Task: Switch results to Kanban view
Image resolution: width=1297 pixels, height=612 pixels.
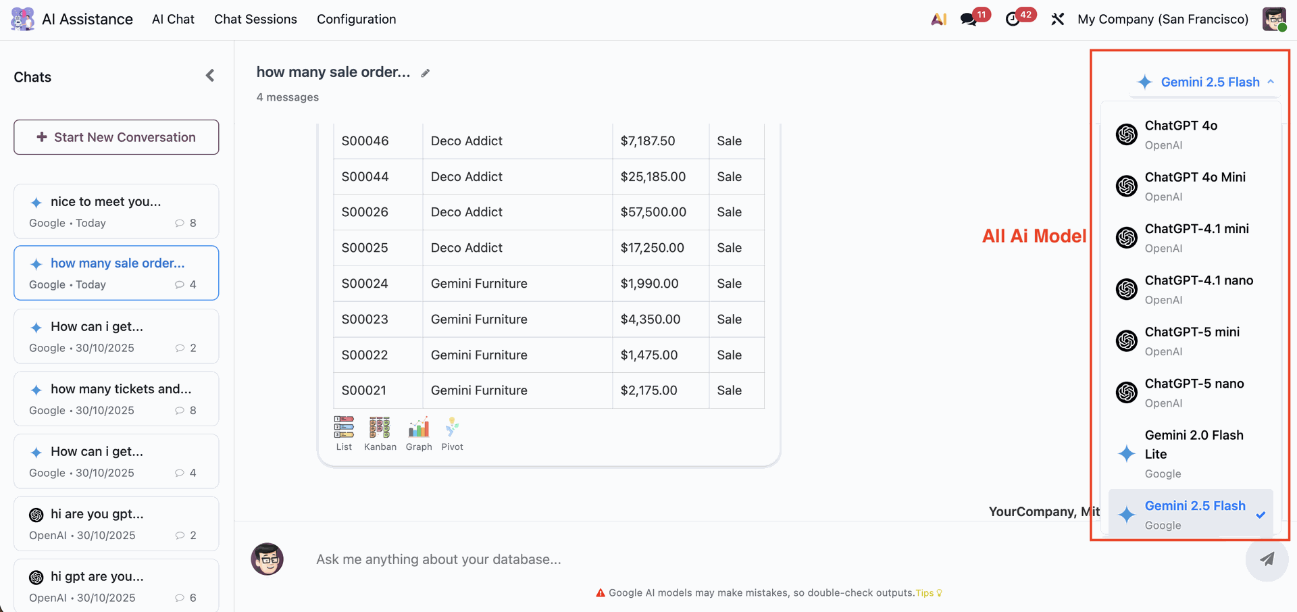Action: coord(380,433)
